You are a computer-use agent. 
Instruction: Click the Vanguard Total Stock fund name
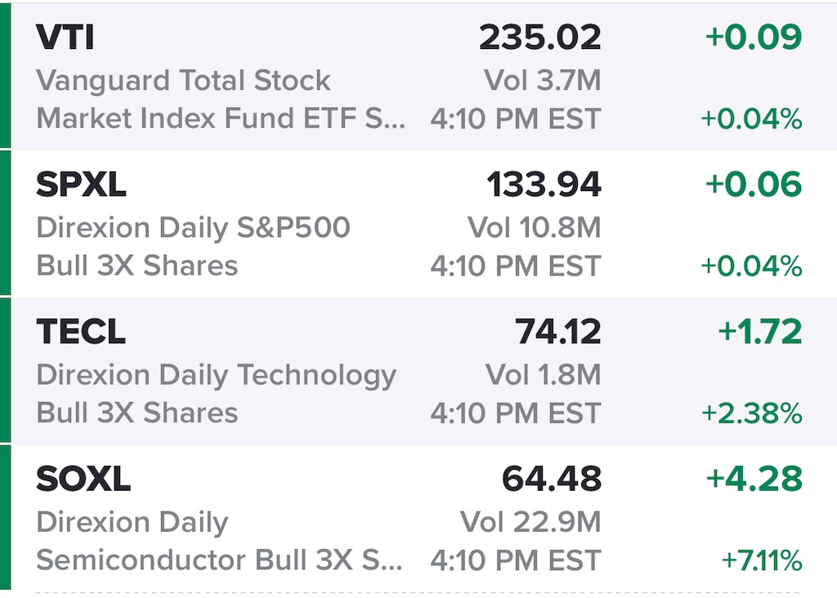tap(183, 81)
